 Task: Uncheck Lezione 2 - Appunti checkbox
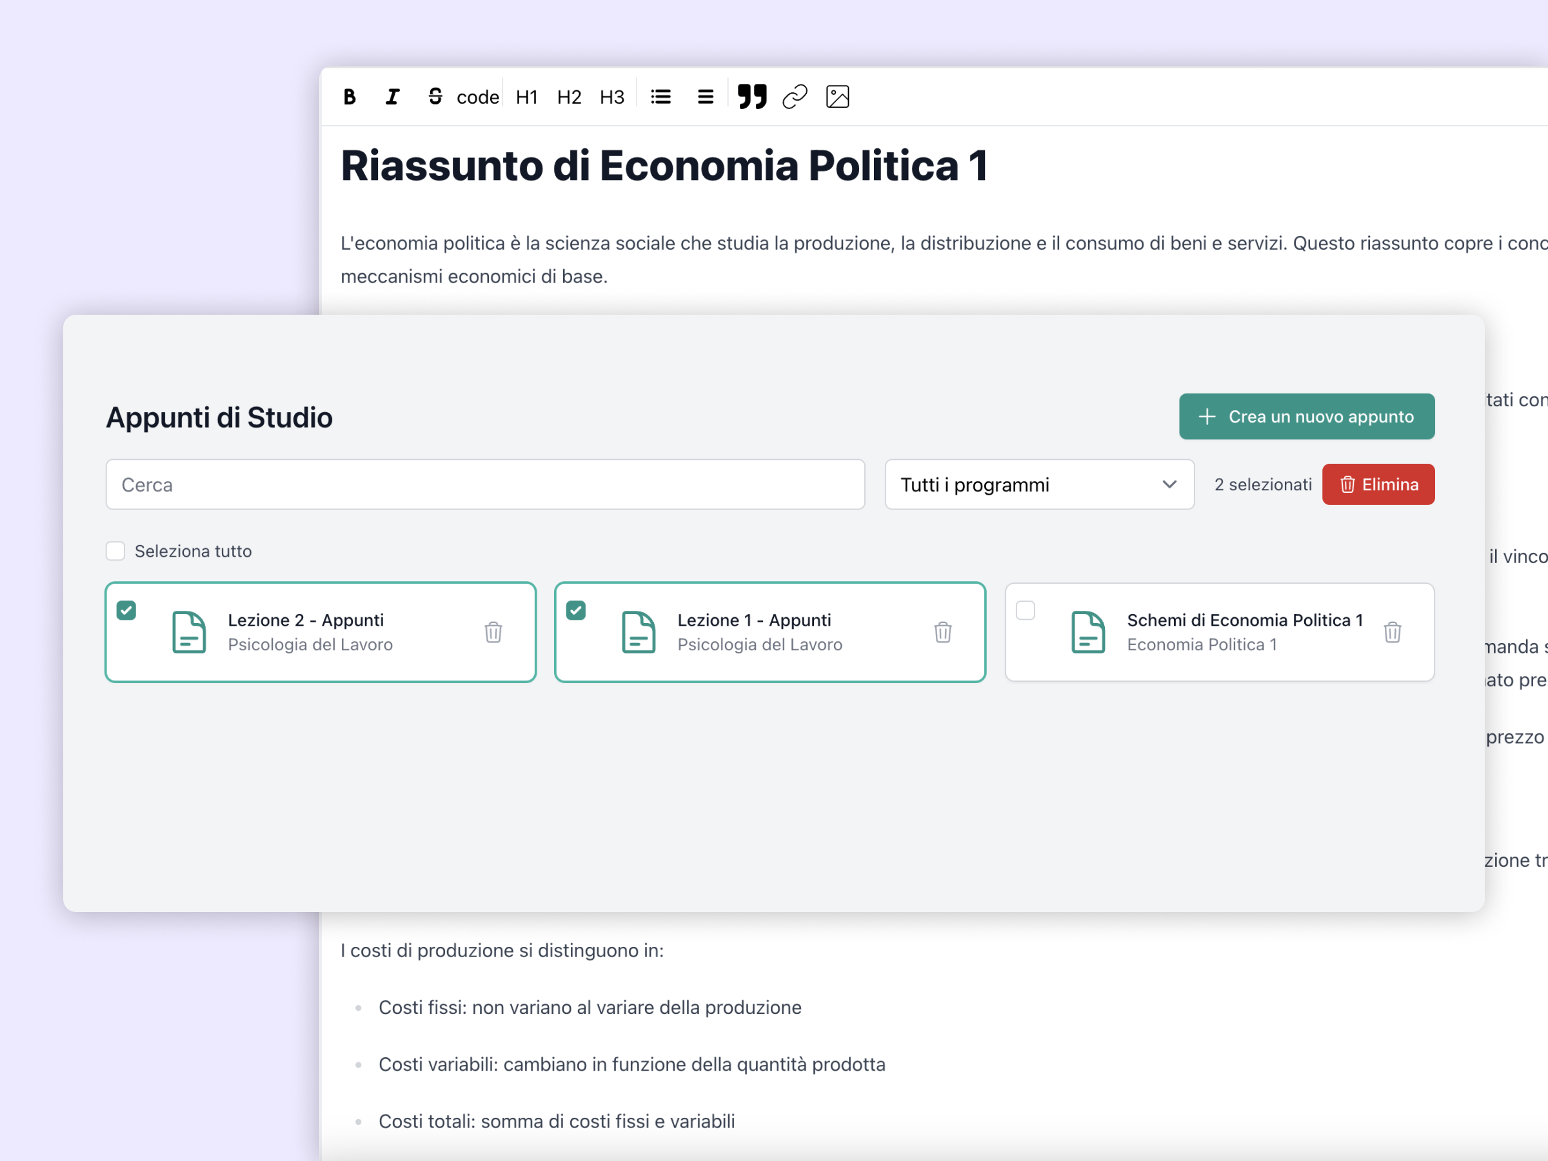tap(126, 610)
